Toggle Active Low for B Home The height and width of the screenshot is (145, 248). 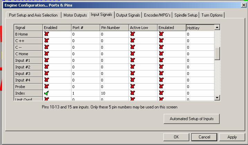133,34
